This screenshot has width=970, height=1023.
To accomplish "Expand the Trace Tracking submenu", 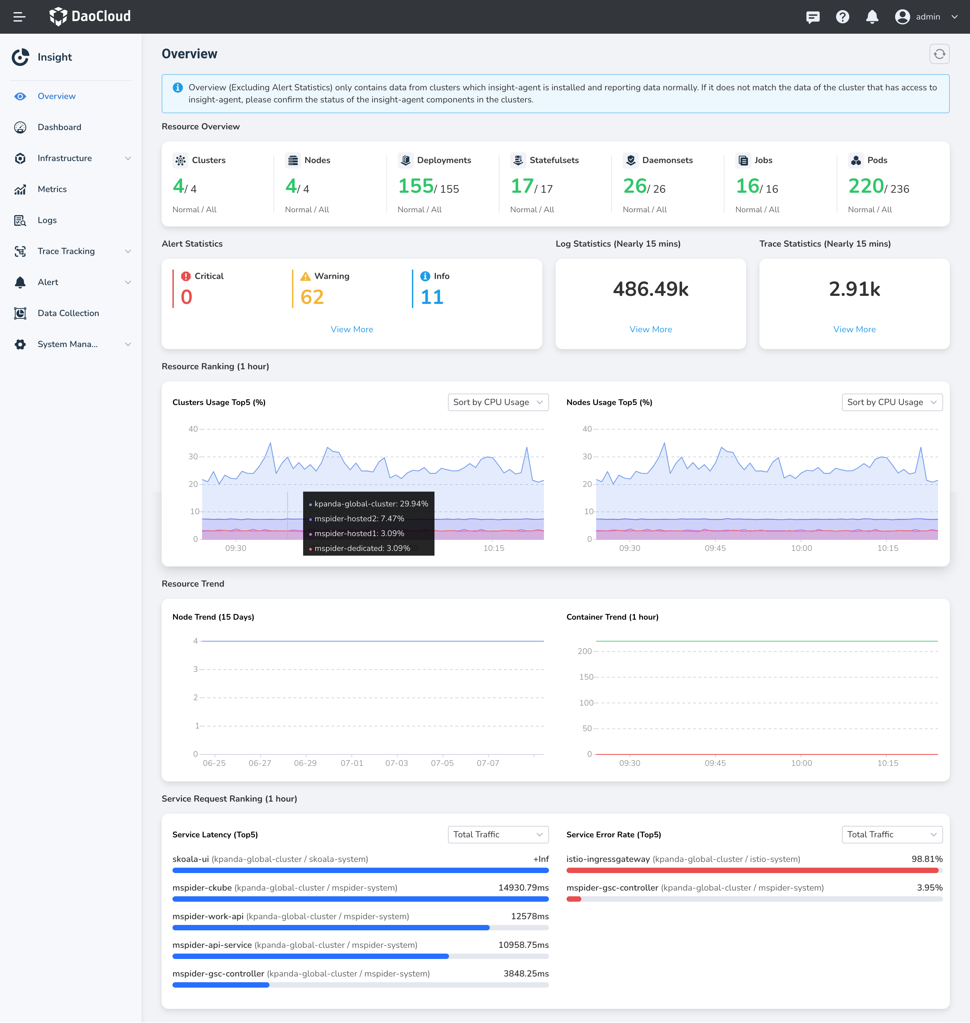I will [128, 251].
